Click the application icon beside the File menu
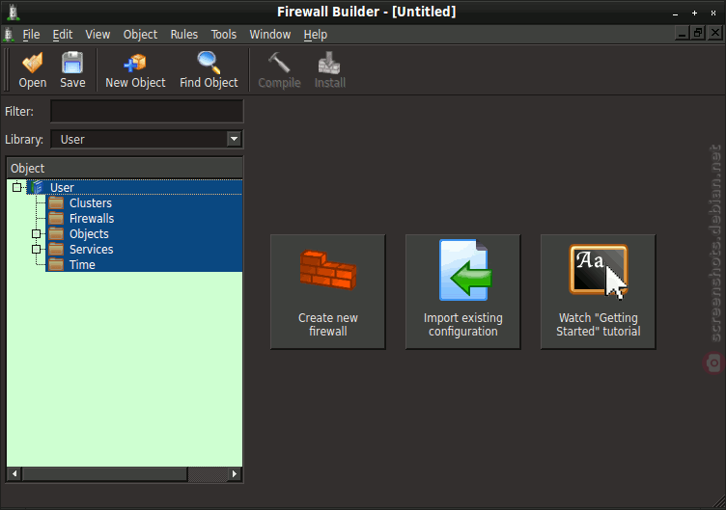 [x=9, y=35]
